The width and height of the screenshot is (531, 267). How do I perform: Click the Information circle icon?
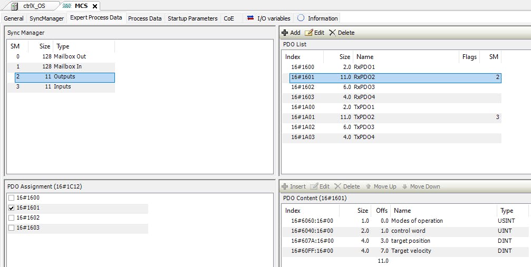(x=301, y=18)
